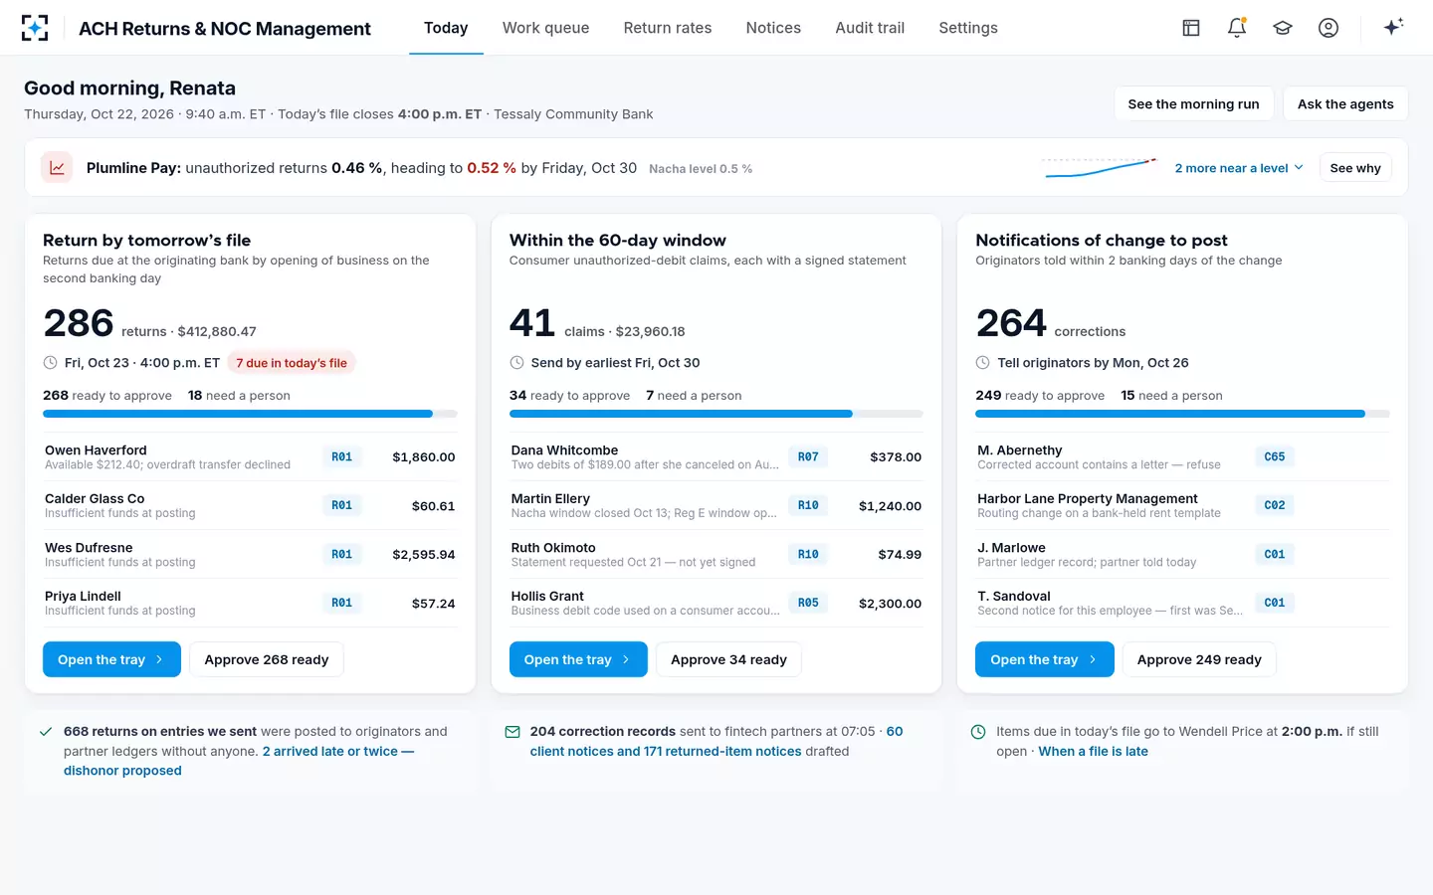The height and width of the screenshot is (895, 1433).
Task: Select the Hollis Grant R05 claim
Action: pyautogui.click(x=716, y=604)
